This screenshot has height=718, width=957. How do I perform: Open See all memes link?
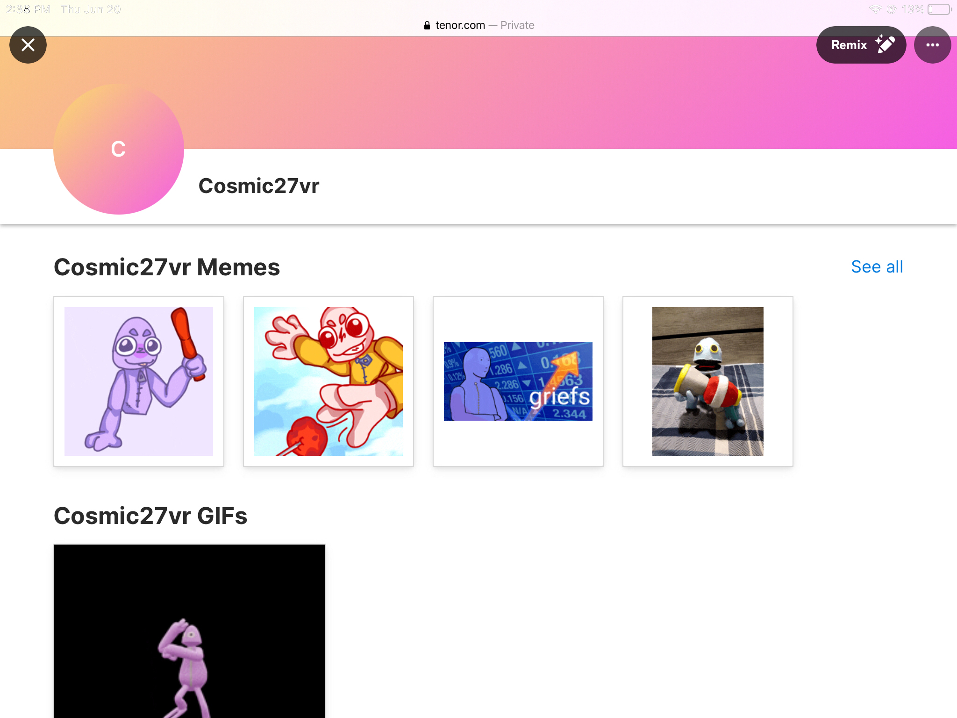(877, 267)
